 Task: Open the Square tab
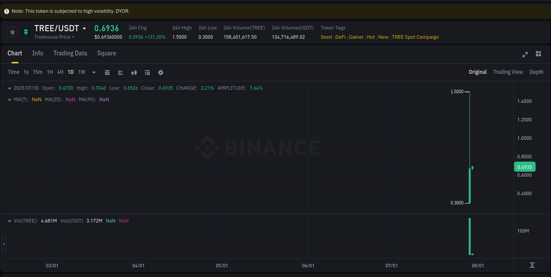click(106, 53)
